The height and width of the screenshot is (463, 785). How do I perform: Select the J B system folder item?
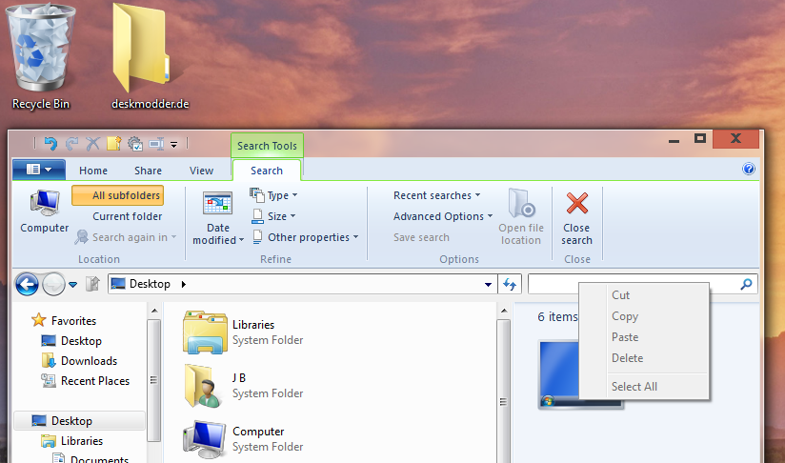[243, 386]
